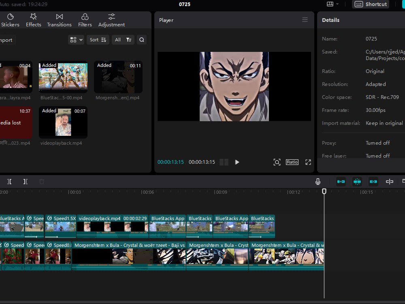Click the Resolution value Adapted
This screenshot has height=304, width=405.
coord(375,84)
